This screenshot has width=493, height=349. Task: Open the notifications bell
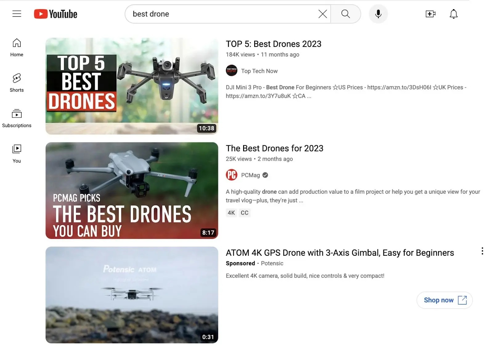click(x=453, y=14)
